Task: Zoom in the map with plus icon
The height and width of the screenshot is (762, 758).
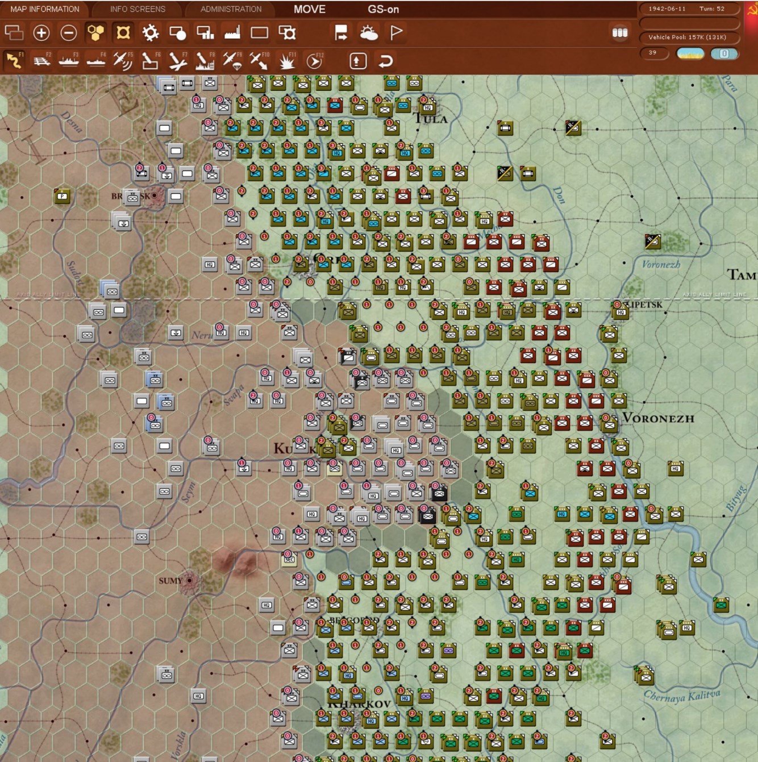Action: [41, 33]
